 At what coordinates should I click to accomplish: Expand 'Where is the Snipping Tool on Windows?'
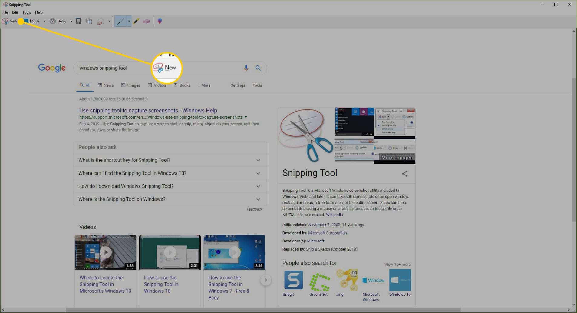pos(170,199)
